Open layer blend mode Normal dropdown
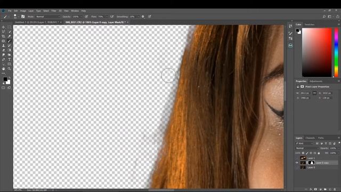The image size is (341, 192). click(307, 148)
